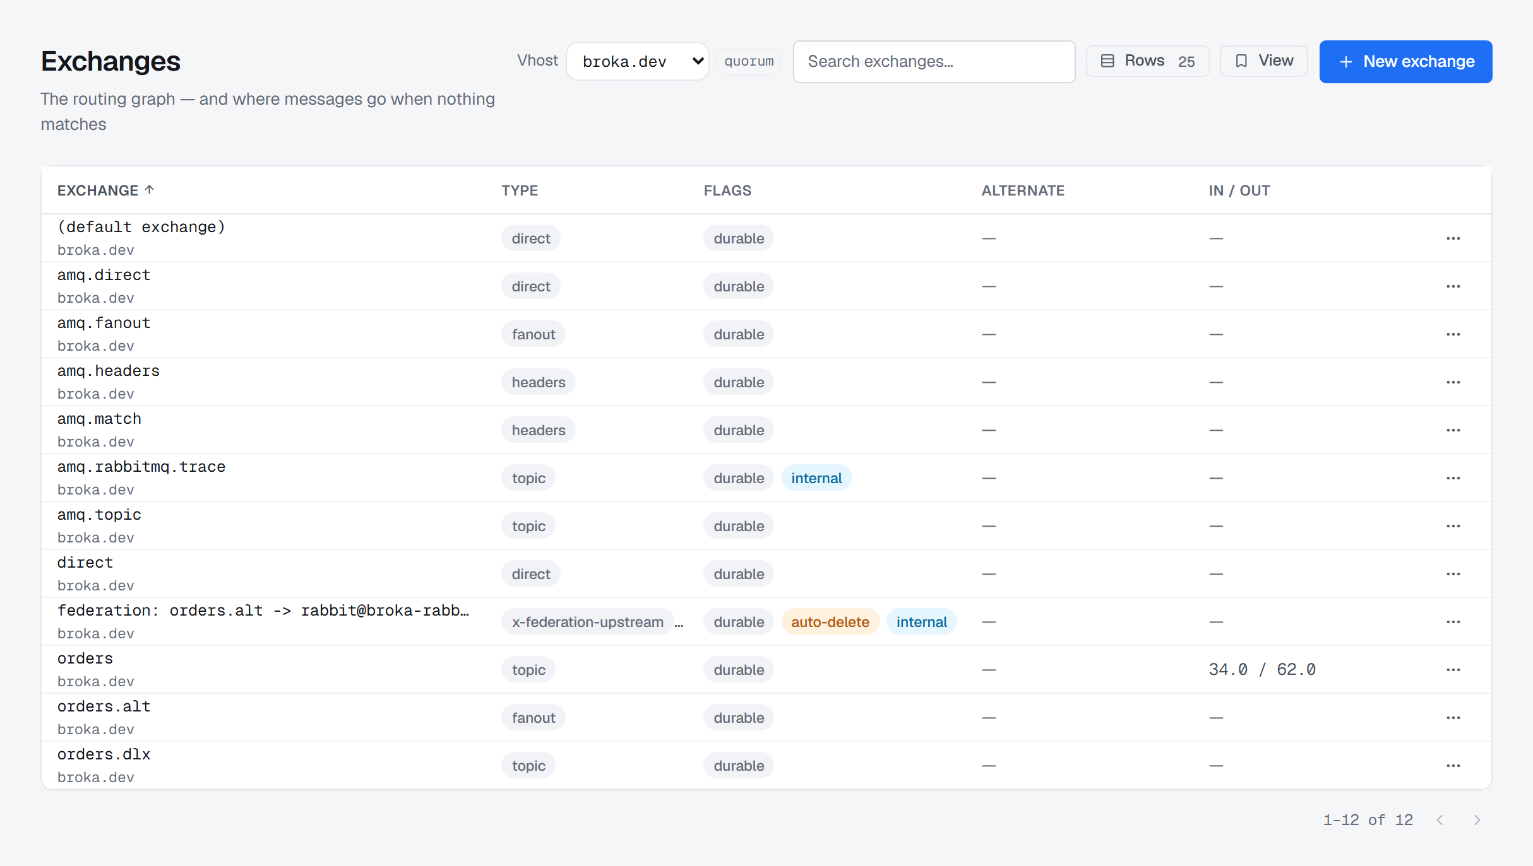The height and width of the screenshot is (866, 1533).
Task: Click the topic type badge for amq.topic
Action: coord(528,526)
